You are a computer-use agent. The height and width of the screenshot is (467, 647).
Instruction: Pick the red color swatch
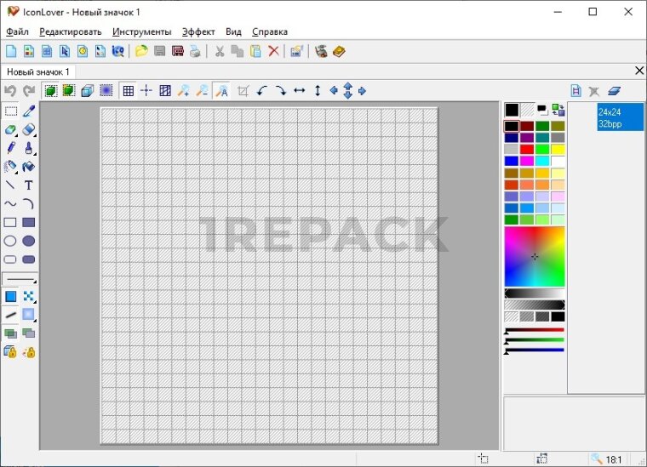pos(527,150)
